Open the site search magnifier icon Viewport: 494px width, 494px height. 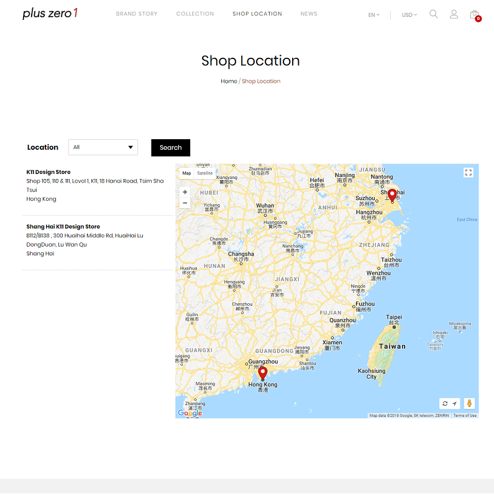pyautogui.click(x=434, y=14)
